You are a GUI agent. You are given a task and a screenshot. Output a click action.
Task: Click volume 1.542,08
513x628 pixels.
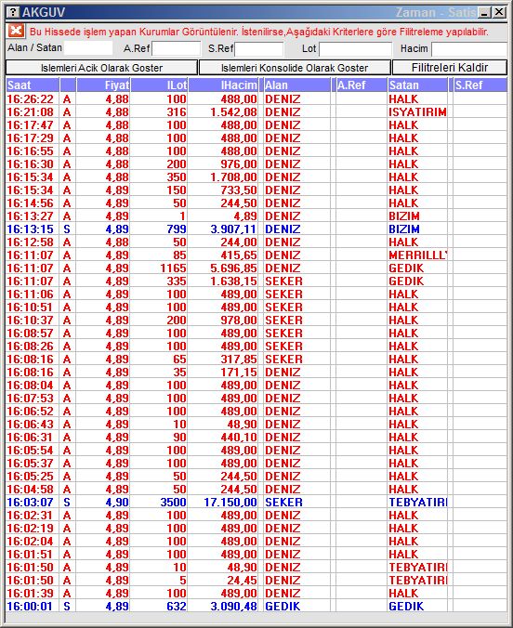point(233,112)
